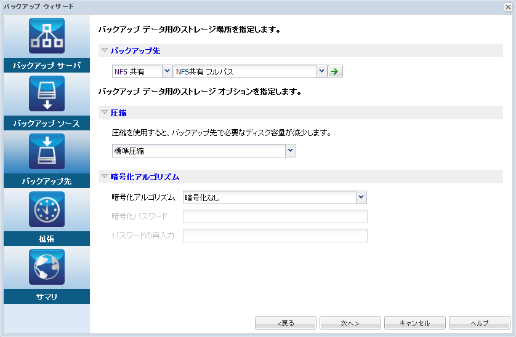
Task: Click the バックアップ先 section header link
Action: tap(135, 50)
